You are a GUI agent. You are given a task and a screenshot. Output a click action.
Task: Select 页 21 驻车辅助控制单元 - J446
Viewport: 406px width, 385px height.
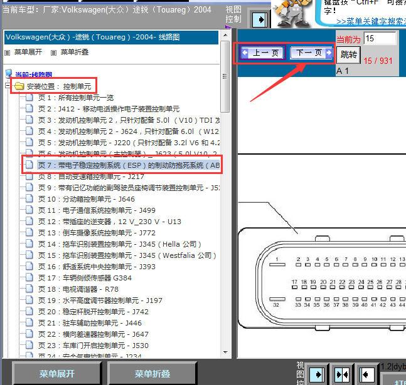90,323
